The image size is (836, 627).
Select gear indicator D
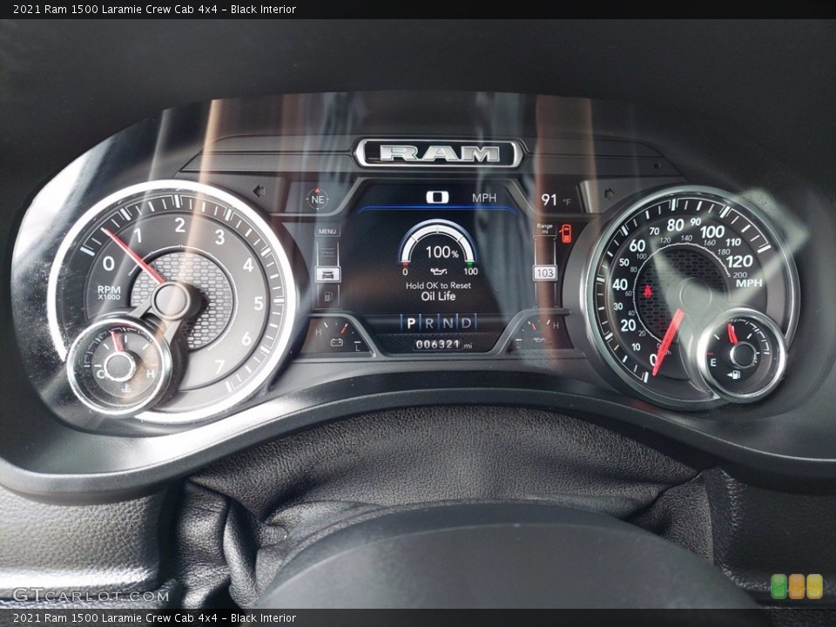pos(466,323)
